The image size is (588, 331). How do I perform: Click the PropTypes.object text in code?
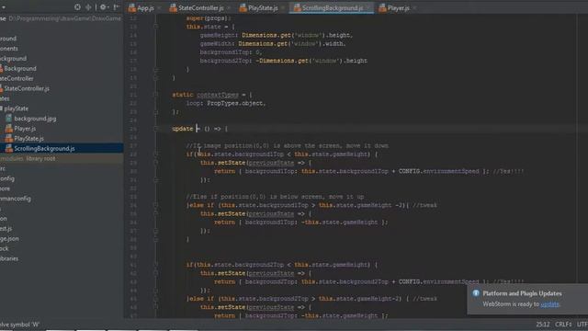[235, 103]
